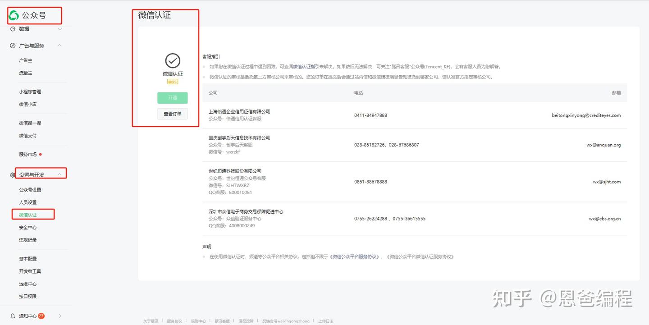Open 通知中心 with its right arrow
Viewport: 649px width, 325px height.
60,316
